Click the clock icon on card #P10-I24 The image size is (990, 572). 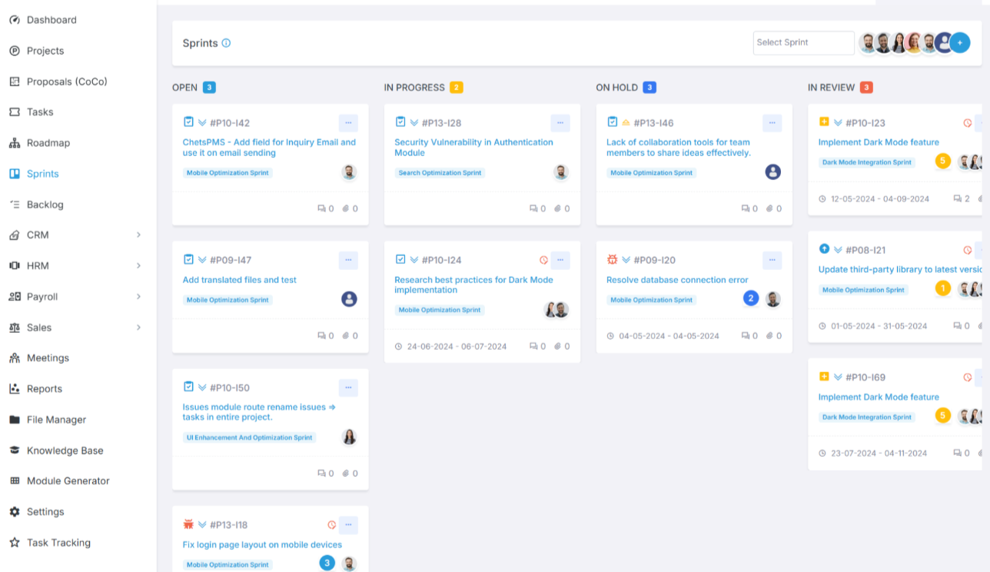[x=544, y=260]
